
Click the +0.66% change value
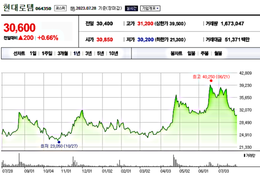click(48, 38)
